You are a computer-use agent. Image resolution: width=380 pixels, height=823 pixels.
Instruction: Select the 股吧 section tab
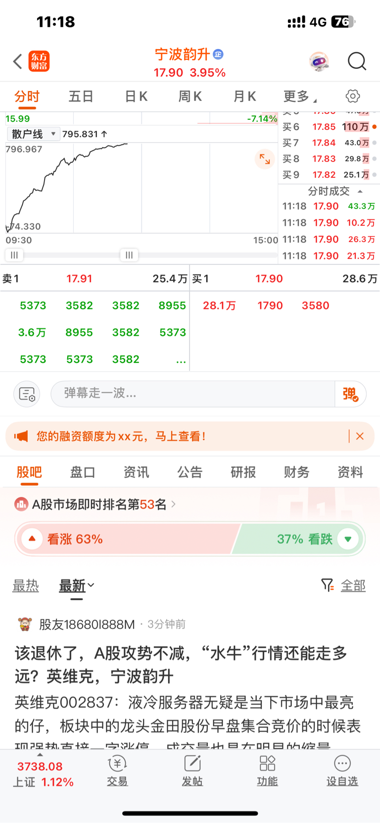point(29,472)
